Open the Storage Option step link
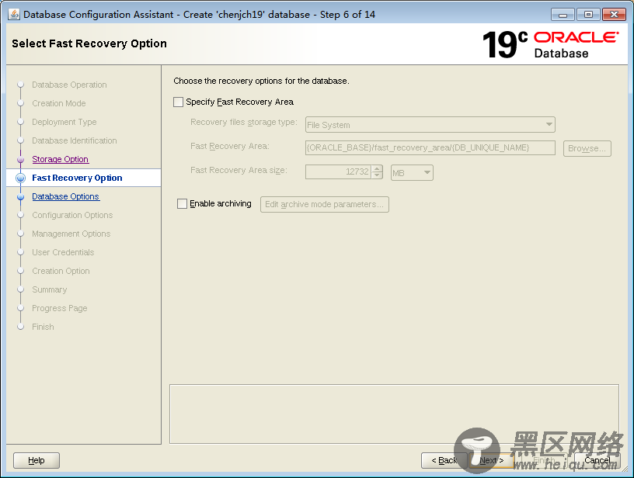 click(x=61, y=159)
